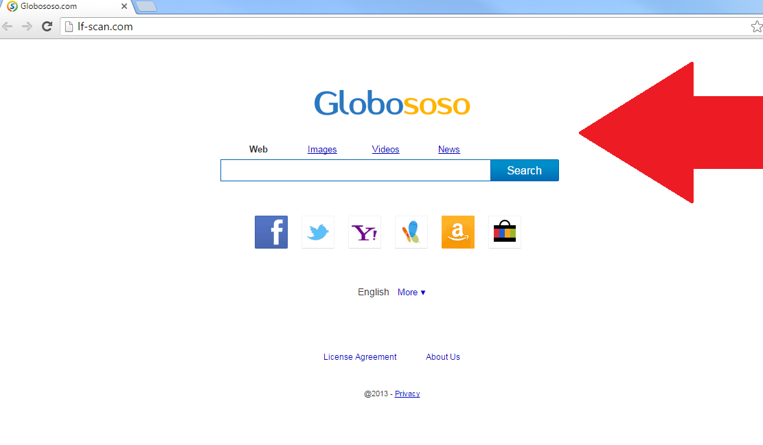Click the browser back arrow
Screen dimensions: 763x445
[x=8, y=26]
